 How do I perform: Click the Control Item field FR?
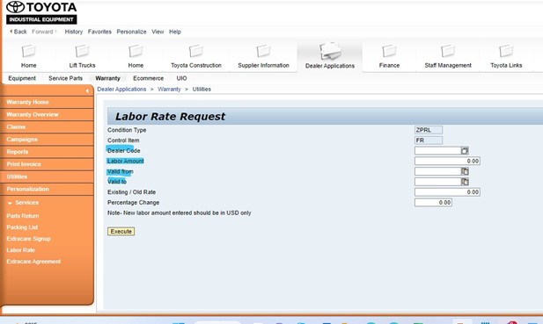click(x=429, y=140)
